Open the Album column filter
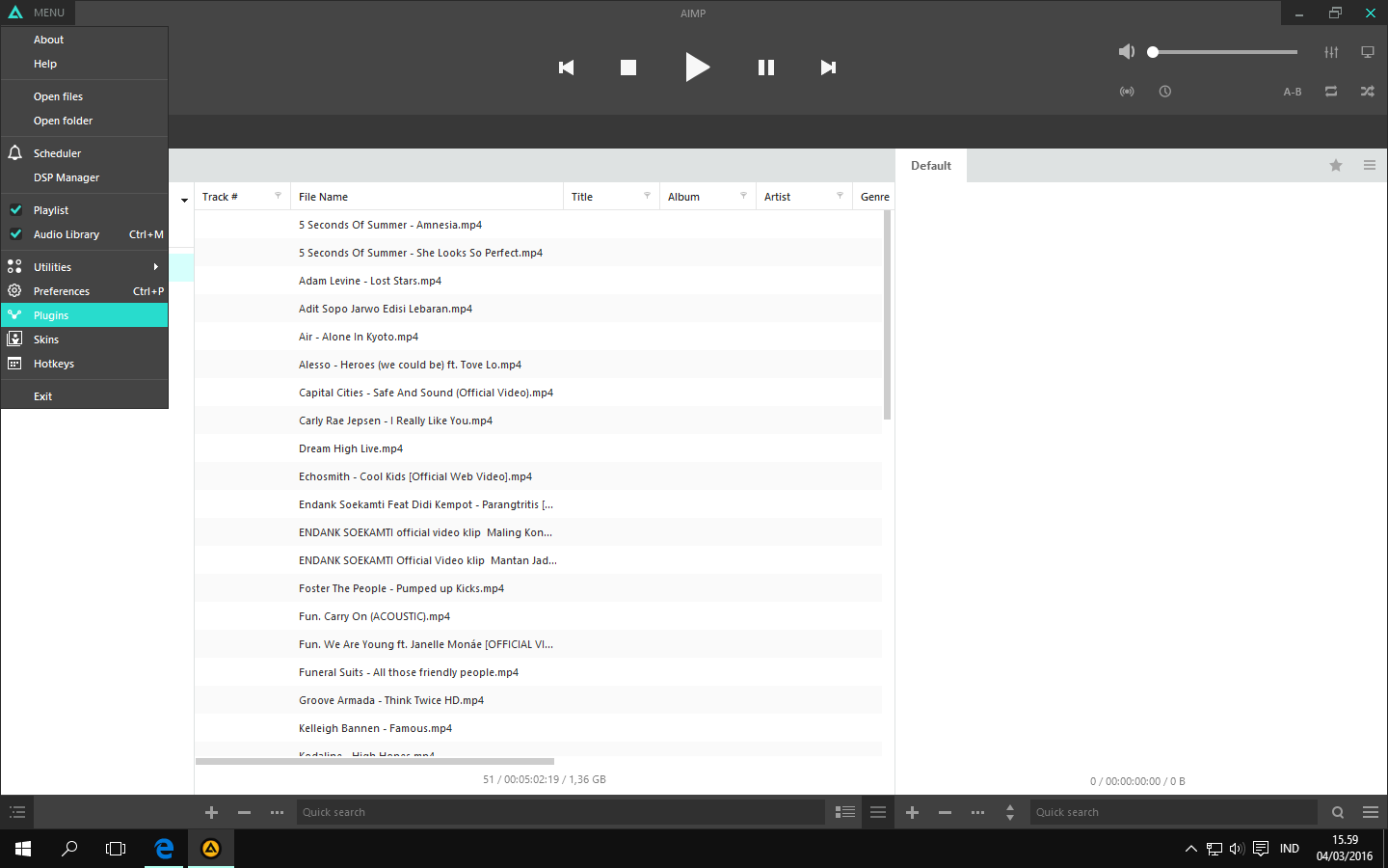This screenshot has height=868, width=1388. point(743,196)
